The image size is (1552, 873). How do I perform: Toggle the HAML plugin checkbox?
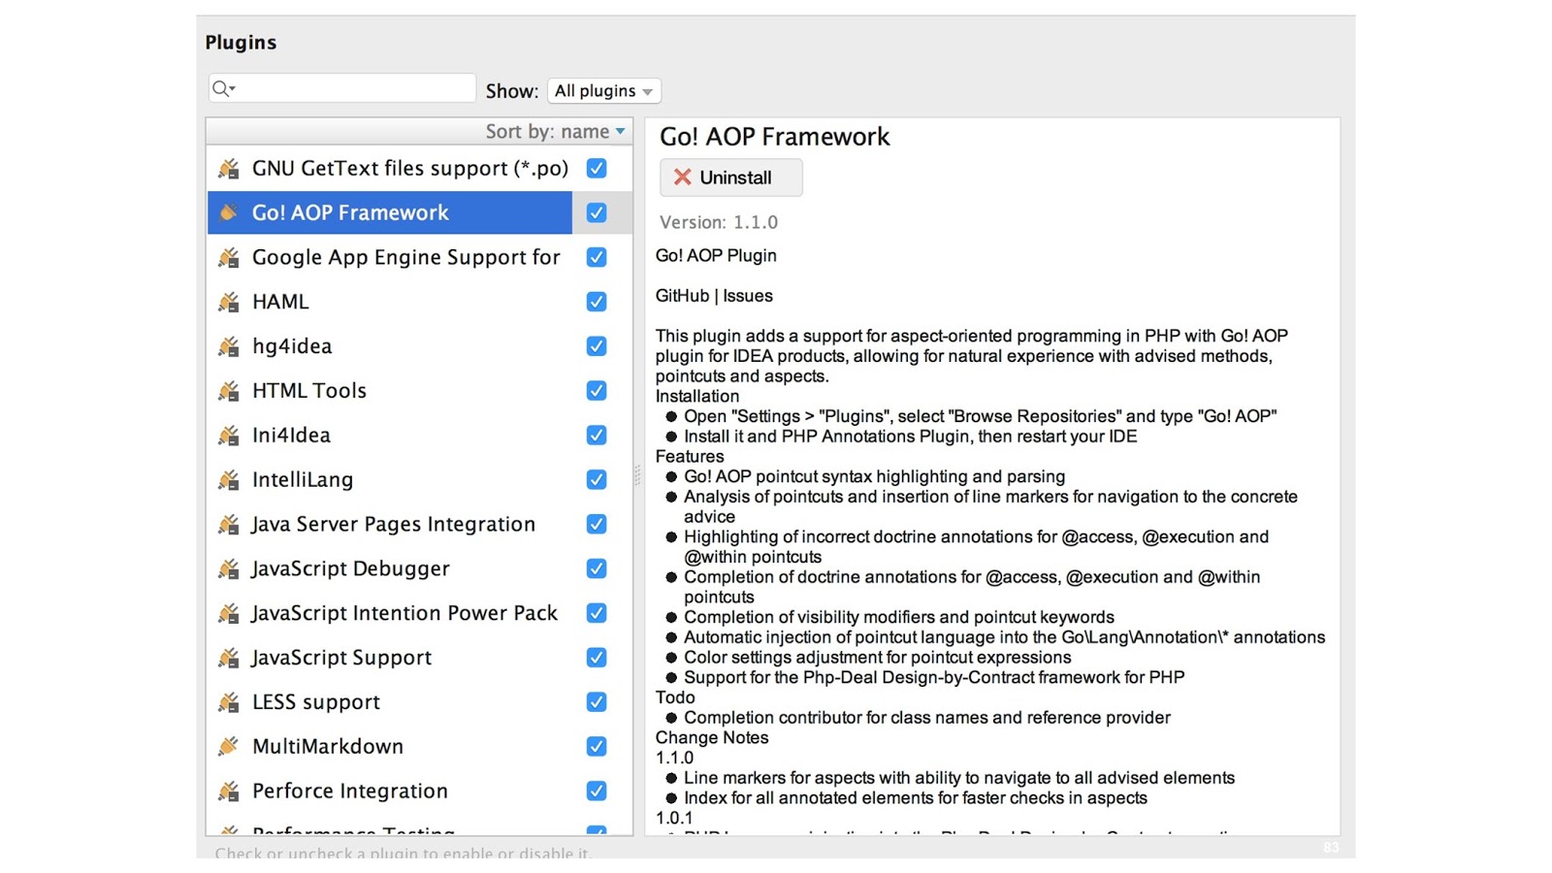[597, 302]
